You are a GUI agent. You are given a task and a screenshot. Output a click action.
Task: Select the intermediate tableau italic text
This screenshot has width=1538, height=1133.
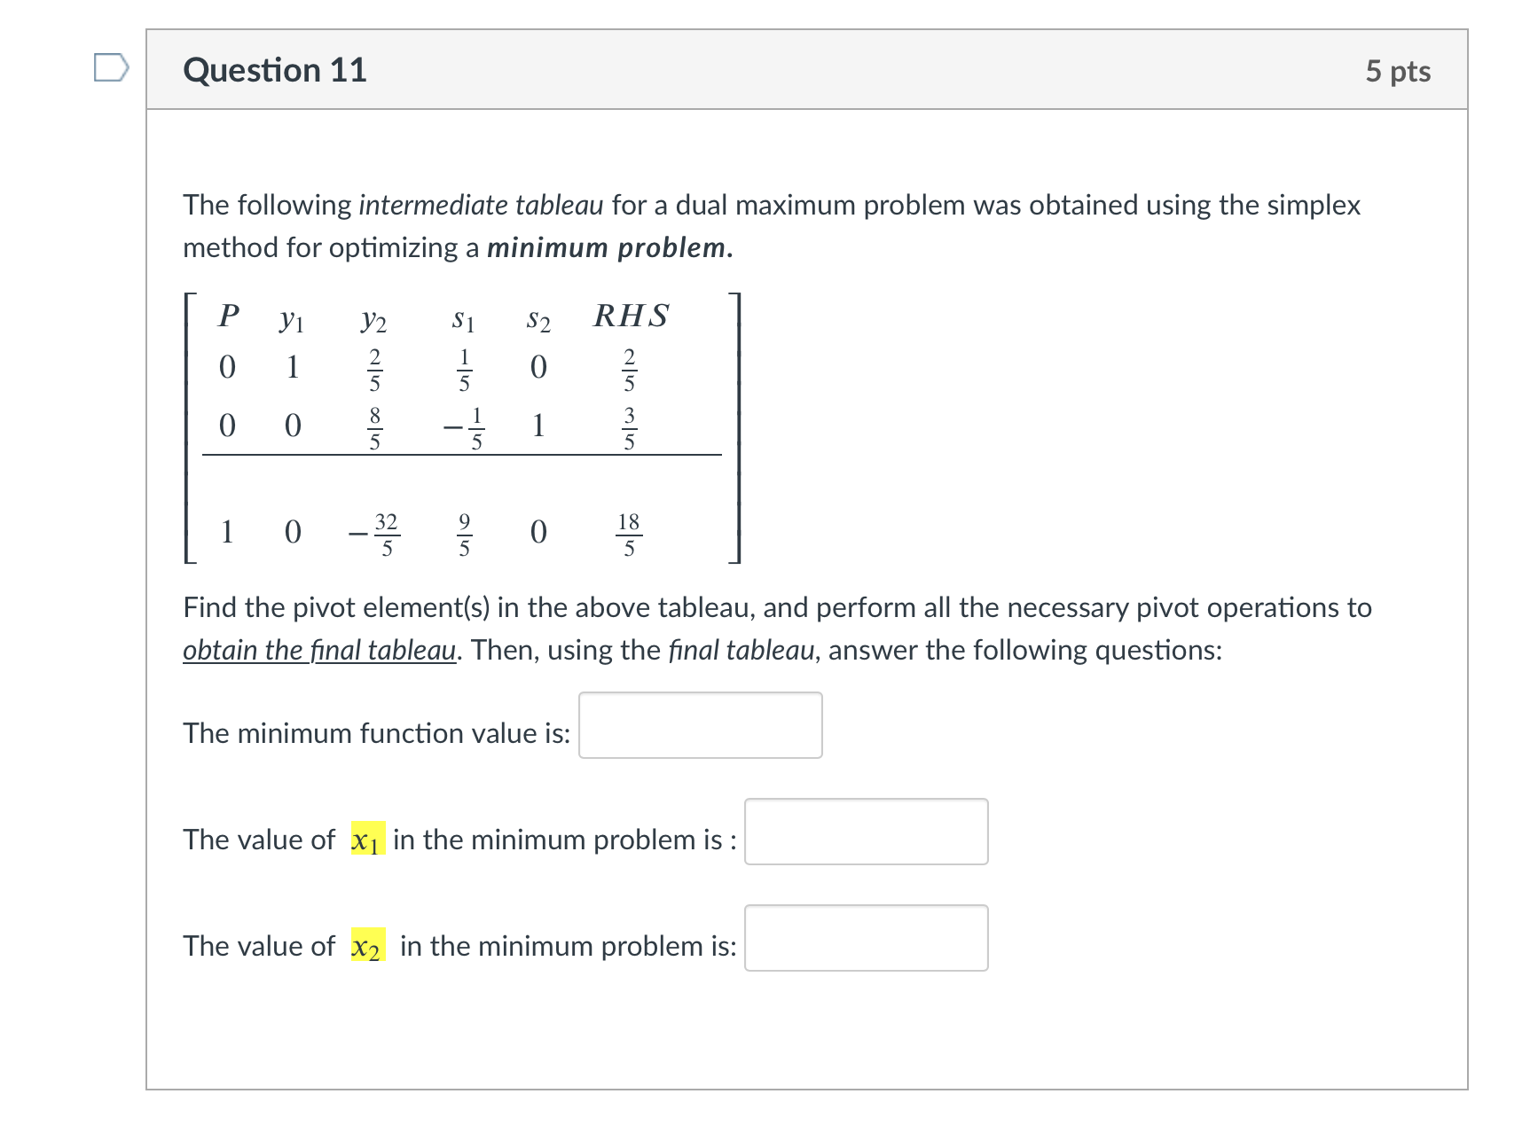(483, 204)
